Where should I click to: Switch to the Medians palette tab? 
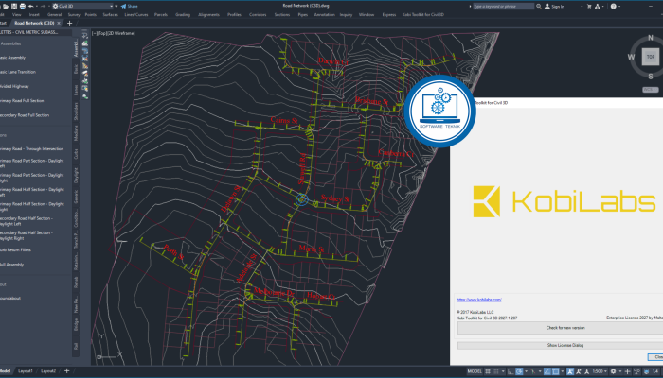coord(76,133)
